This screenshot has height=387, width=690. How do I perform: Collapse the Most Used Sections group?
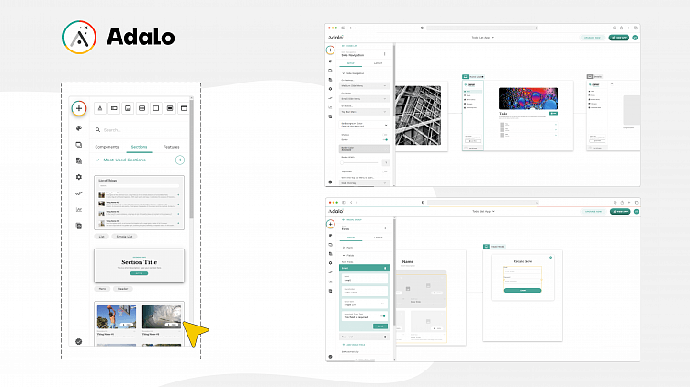[x=97, y=160]
